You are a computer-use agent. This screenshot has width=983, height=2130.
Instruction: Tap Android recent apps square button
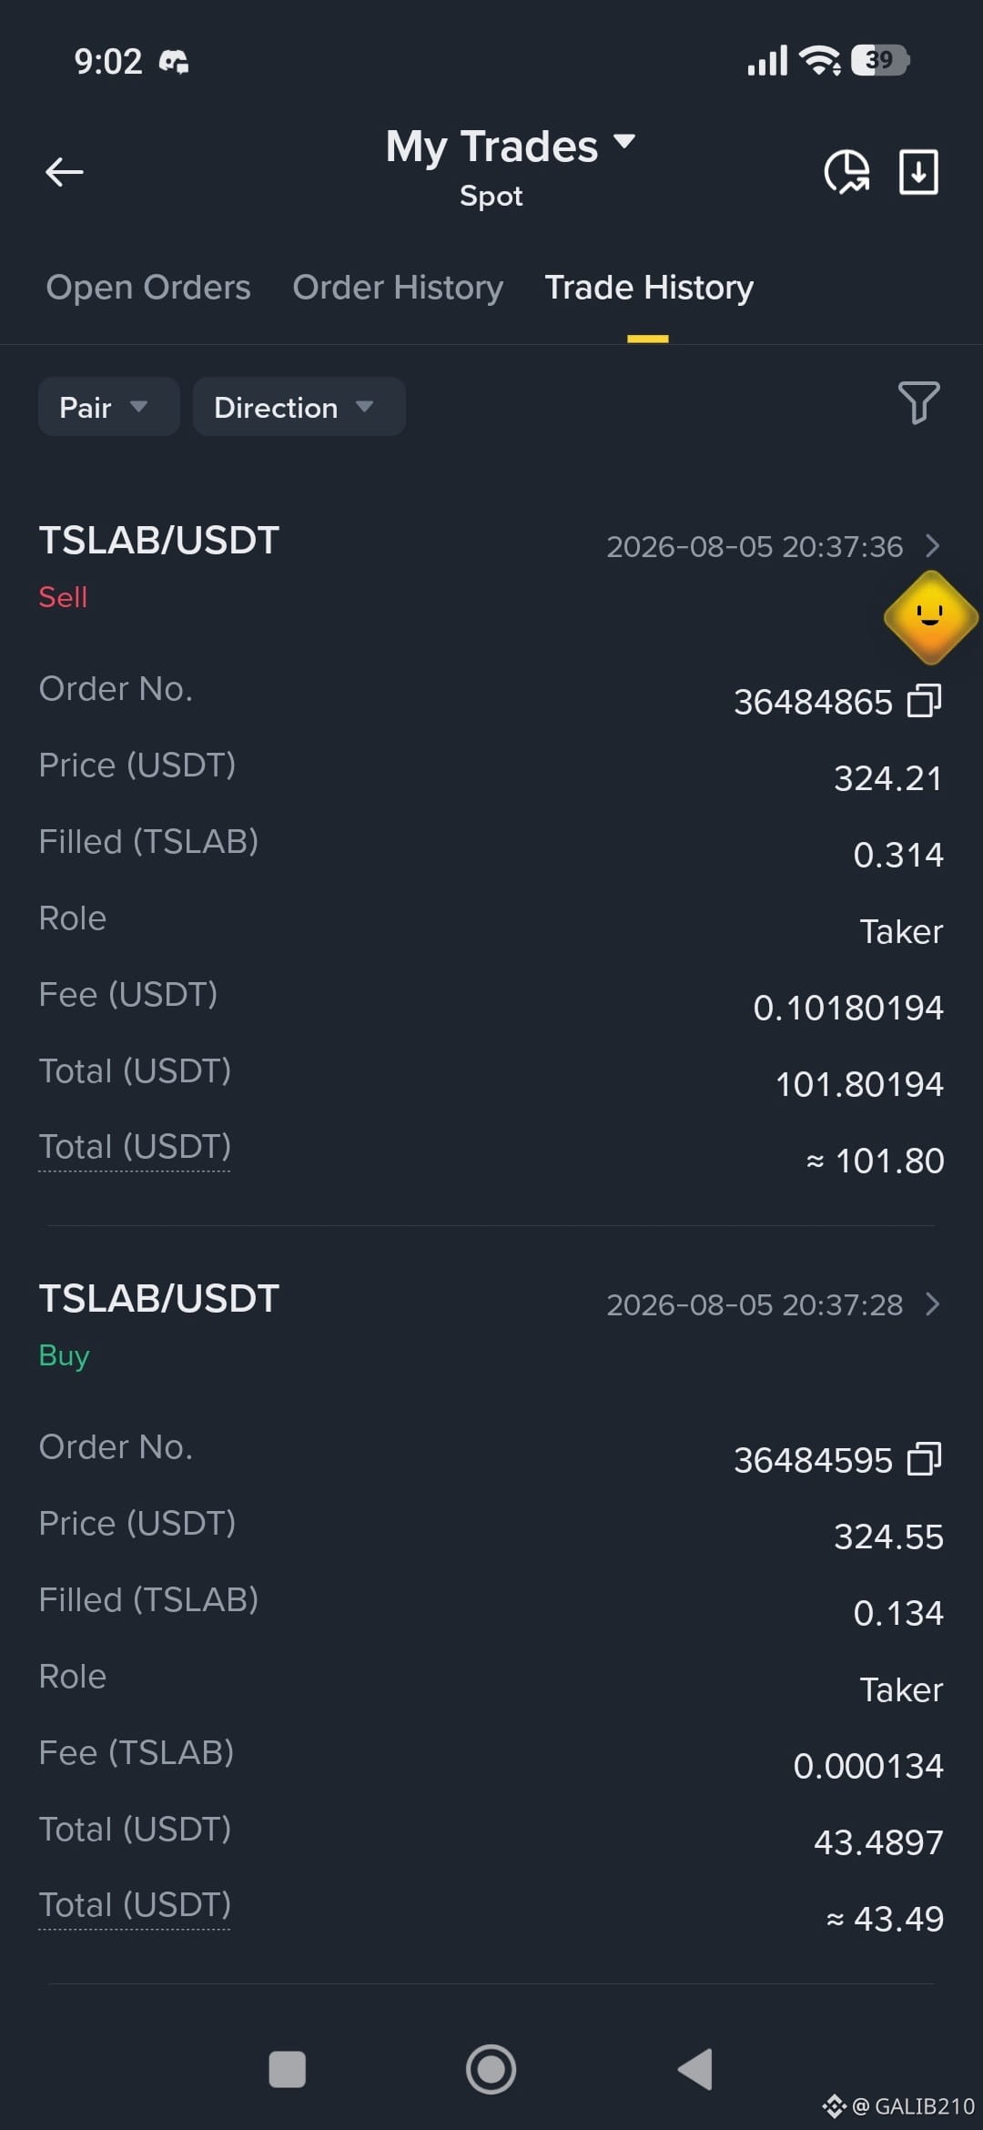click(288, 2069)
